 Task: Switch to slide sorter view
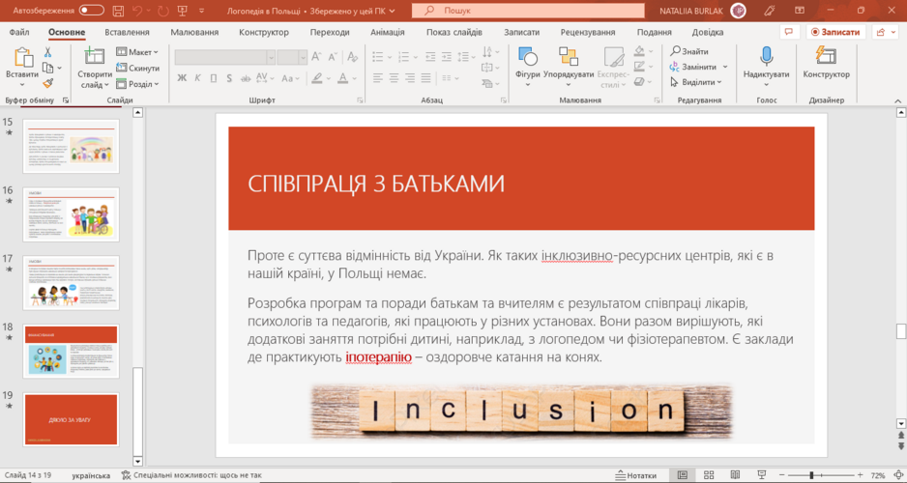tap(709, 475)
